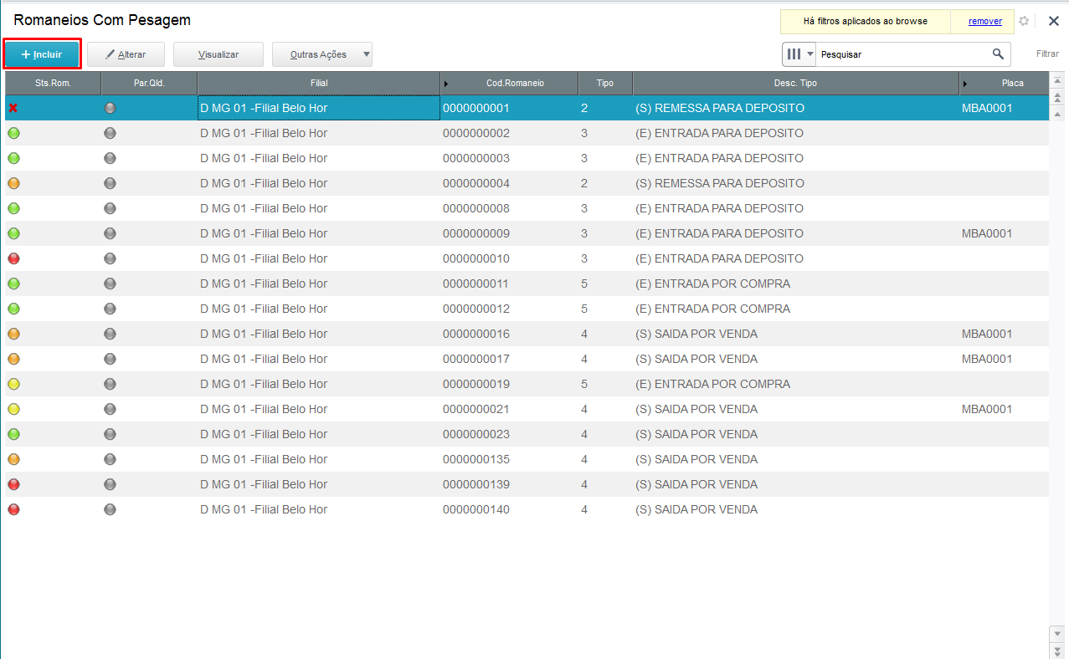Click gray Par.Qld. icon of romaneio 0000000010
1069x659 pixels.
pos(110,258)
